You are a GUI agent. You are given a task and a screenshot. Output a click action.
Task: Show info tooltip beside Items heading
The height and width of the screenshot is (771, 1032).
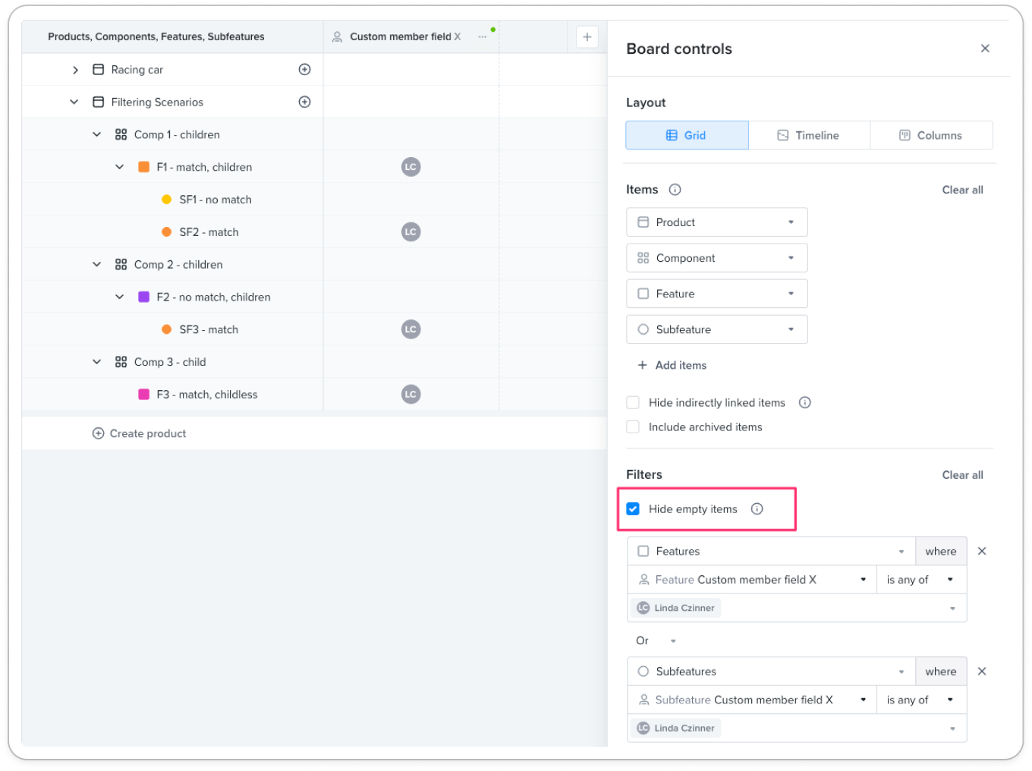[x=675, y=190]
